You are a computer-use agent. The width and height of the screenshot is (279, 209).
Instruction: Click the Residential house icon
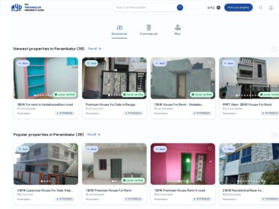[120, 27]
